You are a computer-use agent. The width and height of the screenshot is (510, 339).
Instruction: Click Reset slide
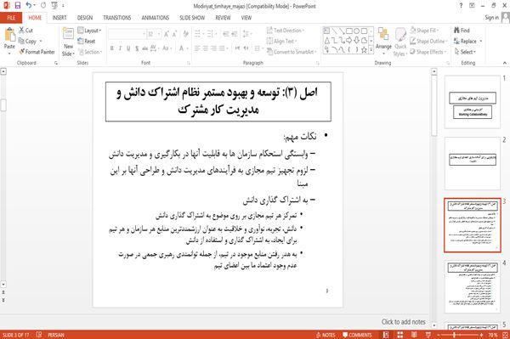tap(87, 42)
